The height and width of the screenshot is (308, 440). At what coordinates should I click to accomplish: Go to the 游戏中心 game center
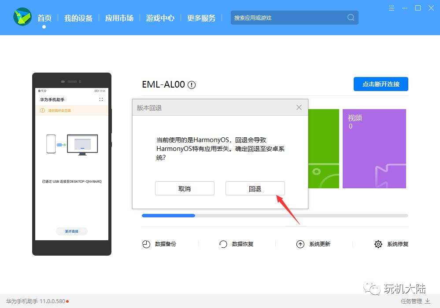[160, 18]
